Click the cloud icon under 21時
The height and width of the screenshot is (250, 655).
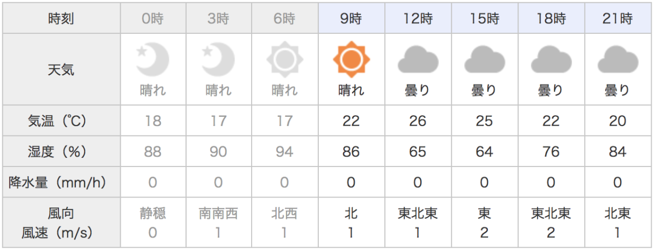point(617,59)
